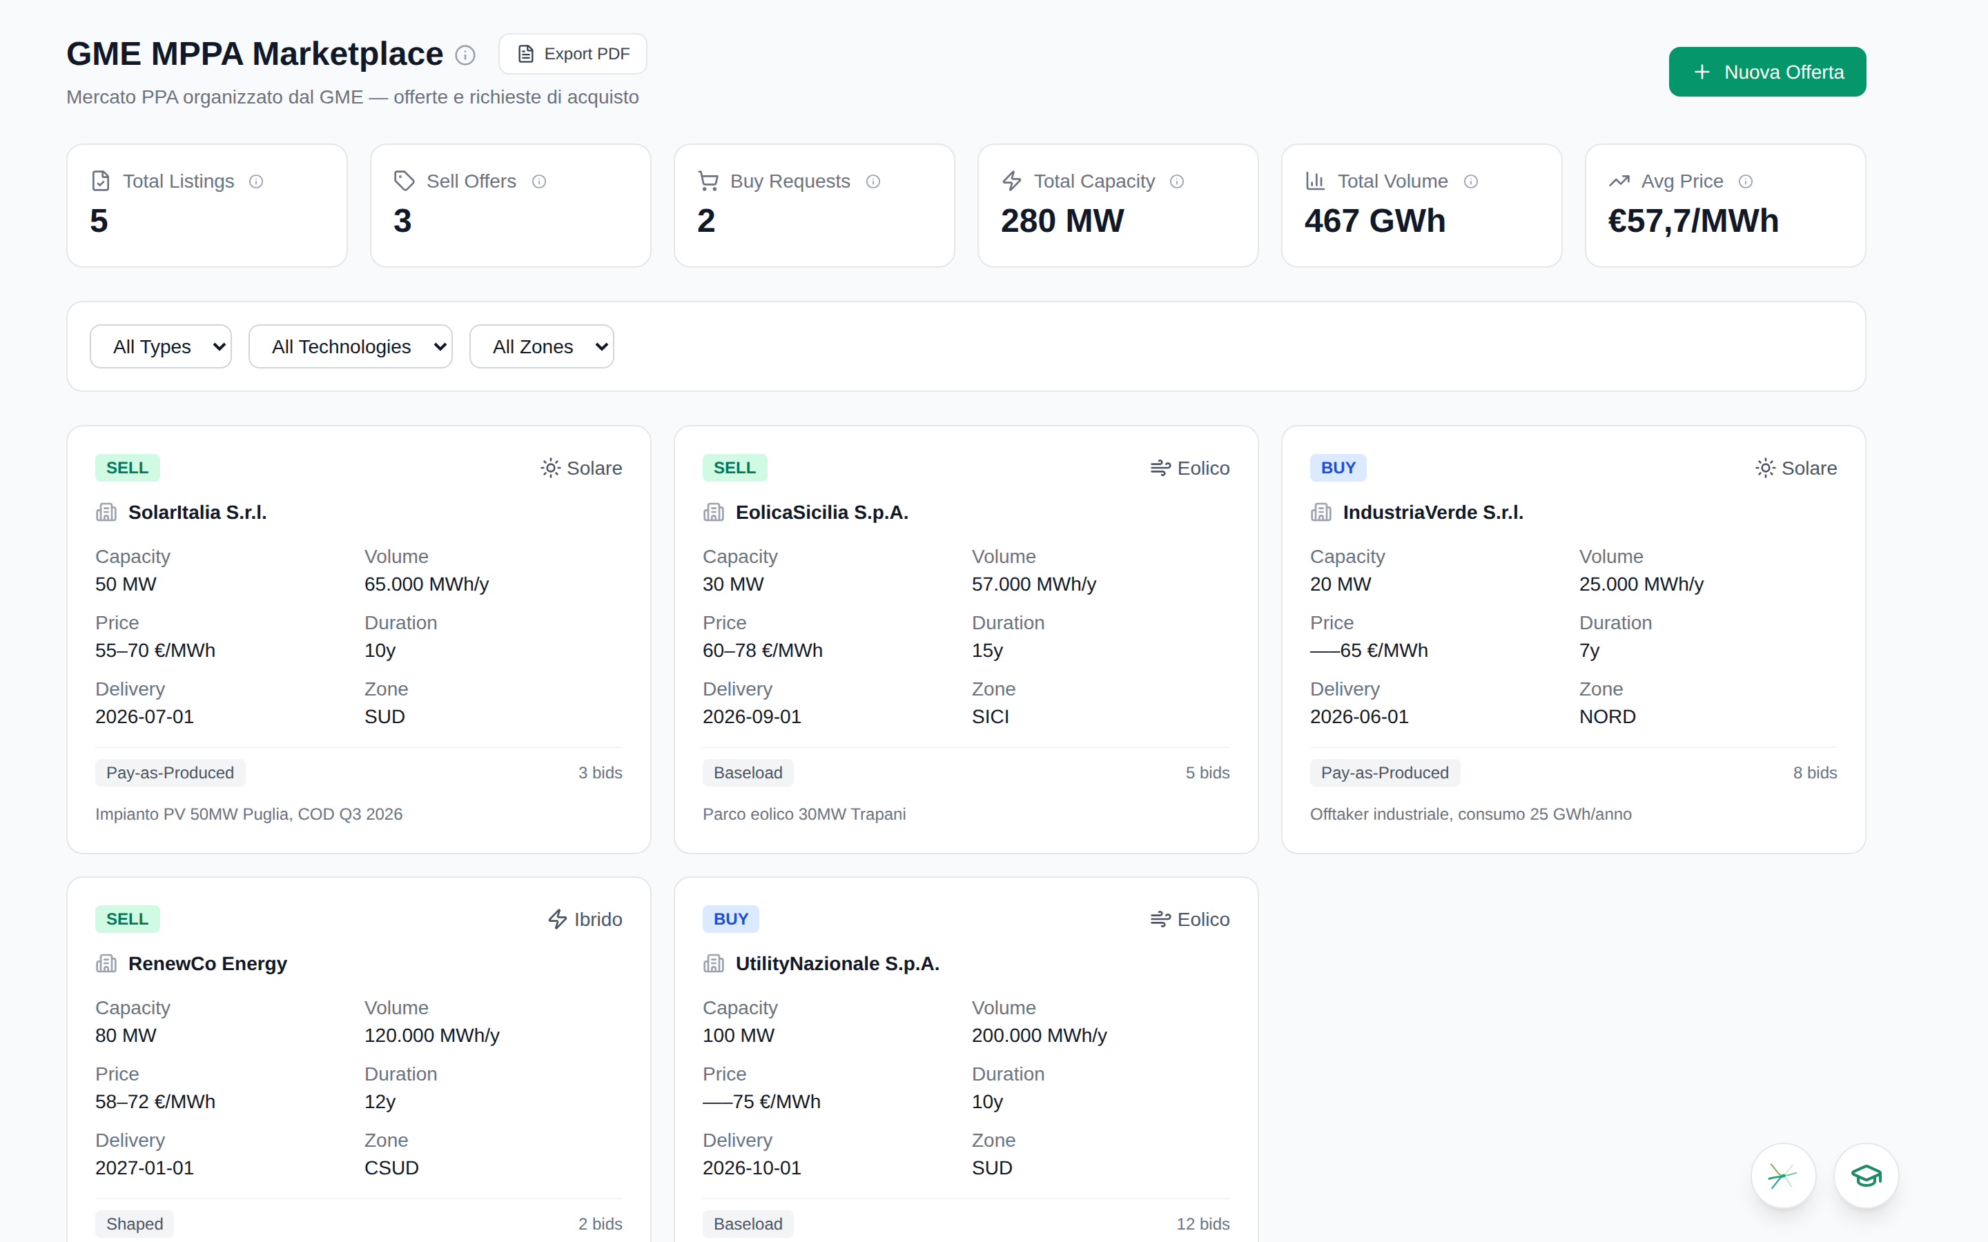This screenshot has width=1988, height=1242.
Task: Click wind icon on UtilityNazionale card
Action: 1161,919
